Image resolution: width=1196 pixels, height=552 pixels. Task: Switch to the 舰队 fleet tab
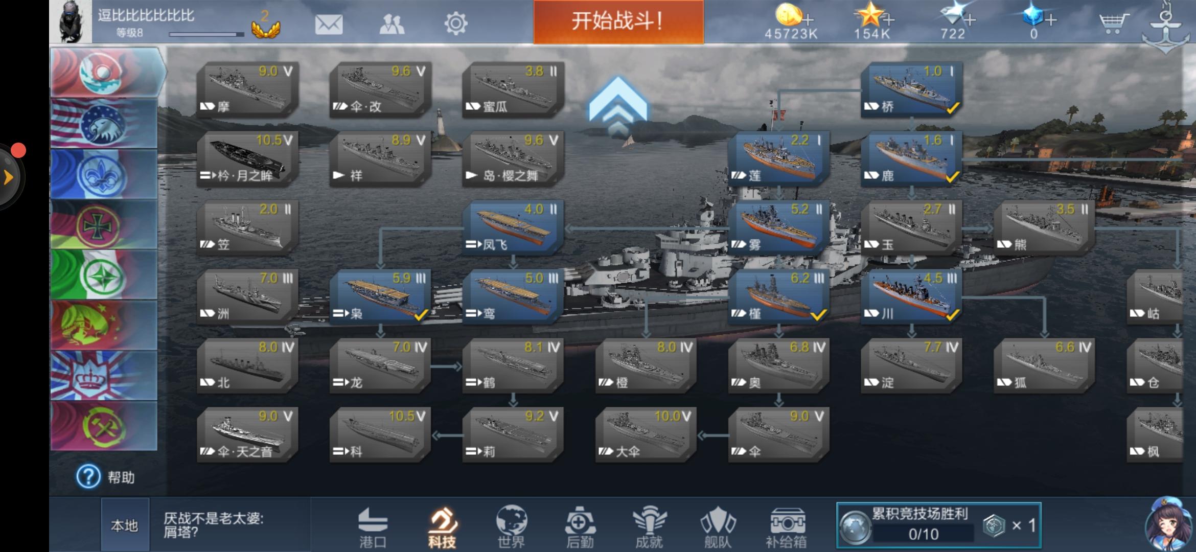(x=718, y=527)
